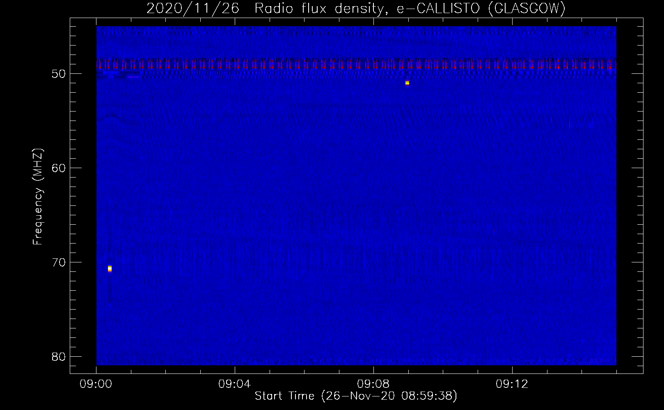This screenshot has width=664, height=410.
Task: Click the date "2020/11/26" in the title
Action: coord(192,8)
